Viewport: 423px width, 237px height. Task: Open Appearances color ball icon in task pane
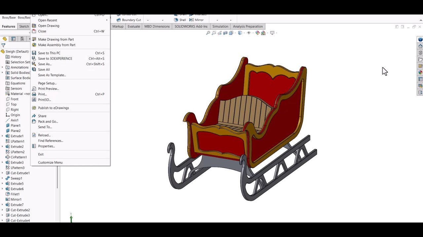tap(420, 72)
